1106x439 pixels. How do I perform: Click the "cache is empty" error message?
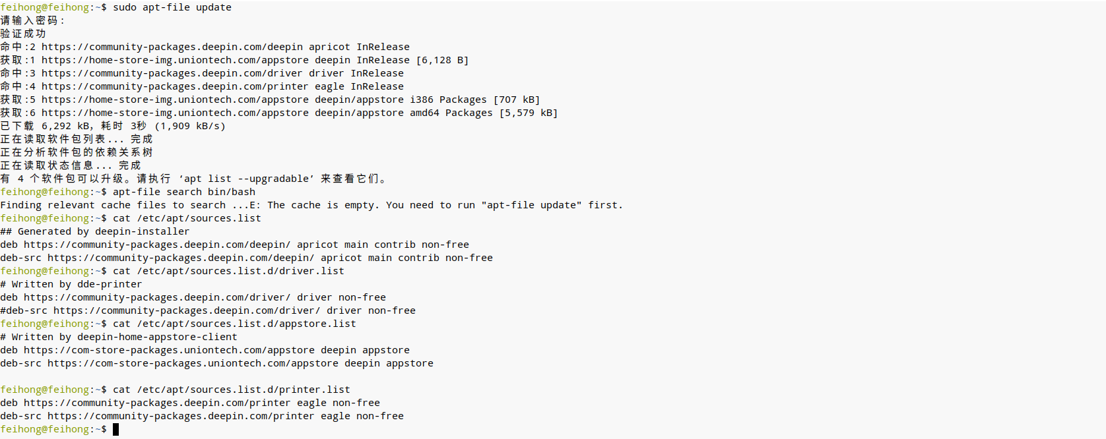[436, 205]
